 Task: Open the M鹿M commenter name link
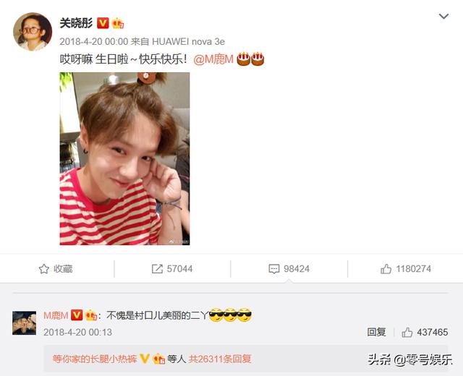56,315
